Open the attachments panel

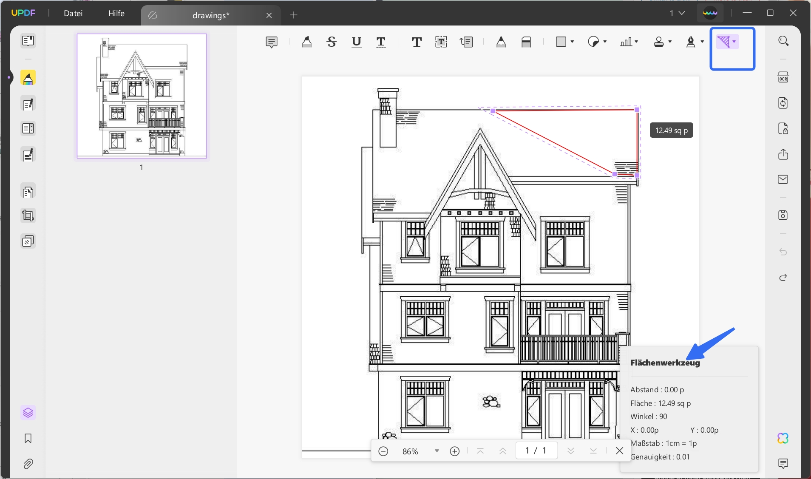click(x=28, y=464)
